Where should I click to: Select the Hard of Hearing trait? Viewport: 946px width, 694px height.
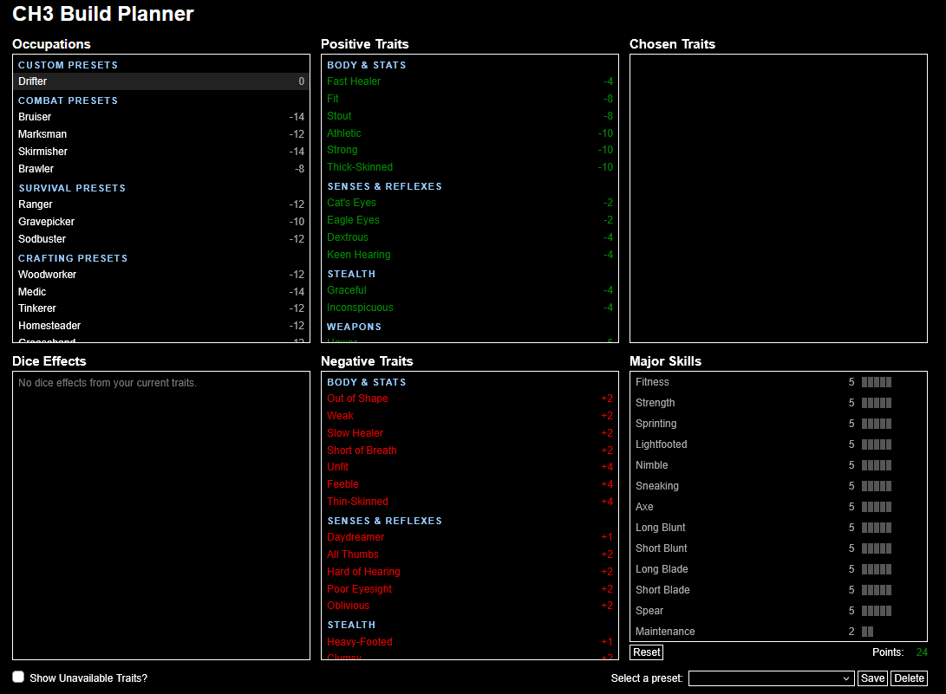(470, 572)
